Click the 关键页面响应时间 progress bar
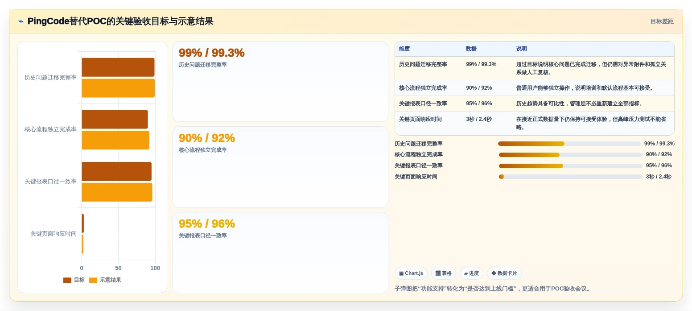 571,177
